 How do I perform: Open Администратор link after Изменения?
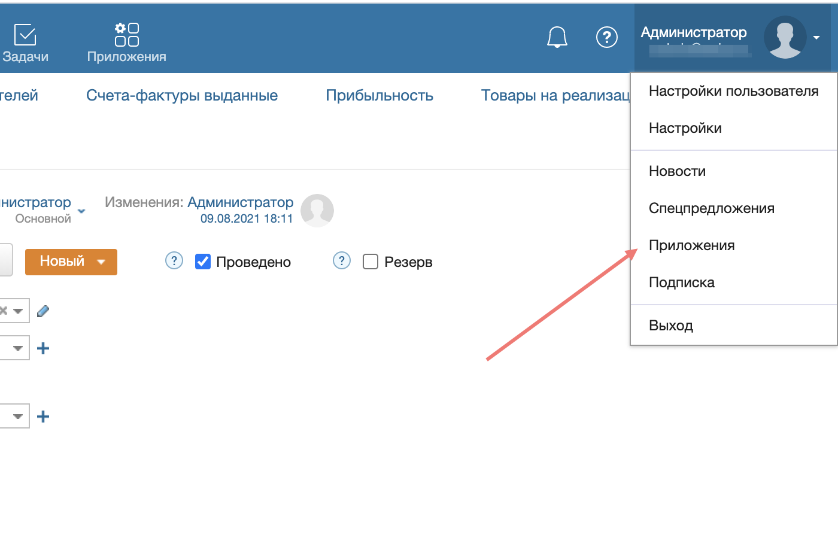[x=241, y=202]
